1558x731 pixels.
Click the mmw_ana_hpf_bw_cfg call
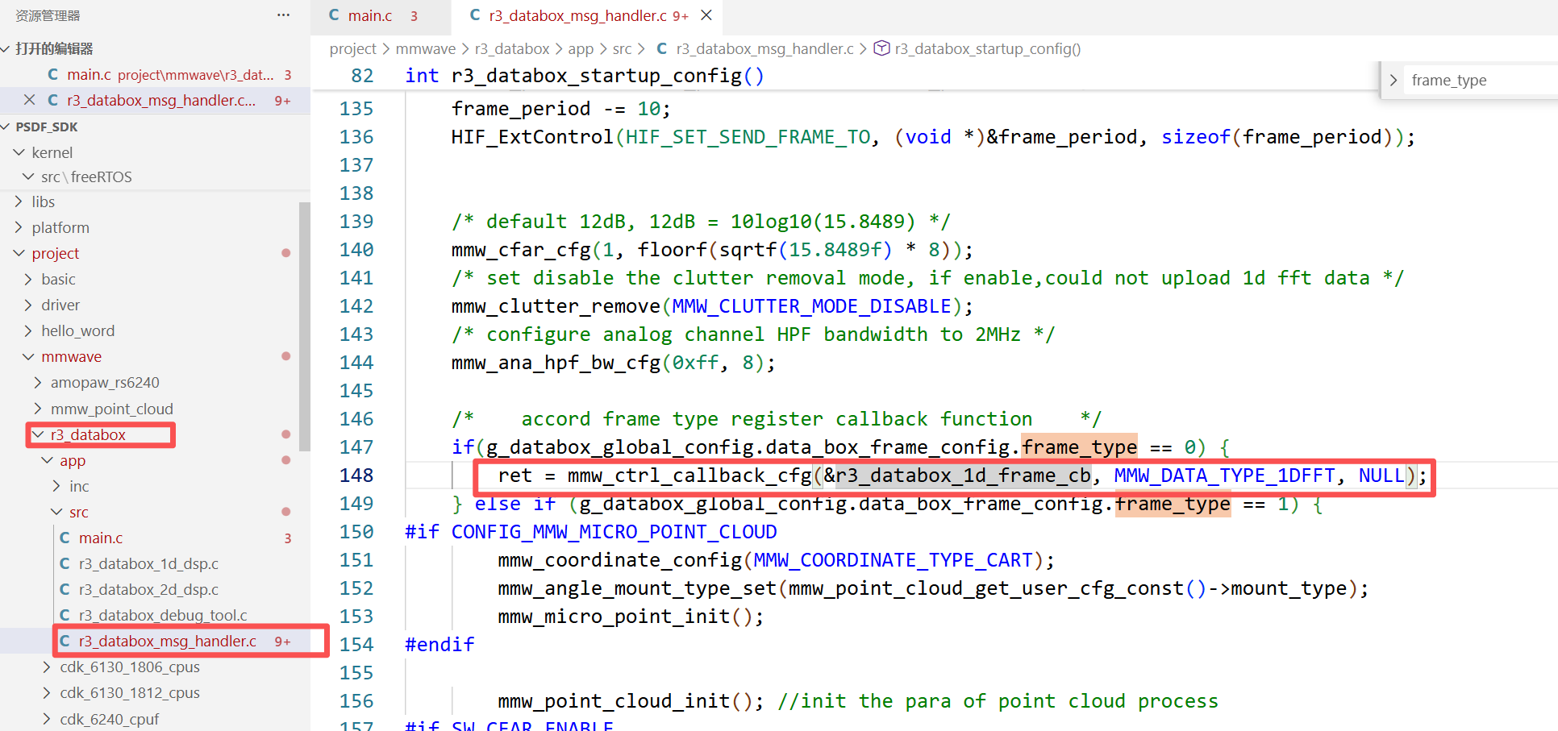click(x=556, y=363)
